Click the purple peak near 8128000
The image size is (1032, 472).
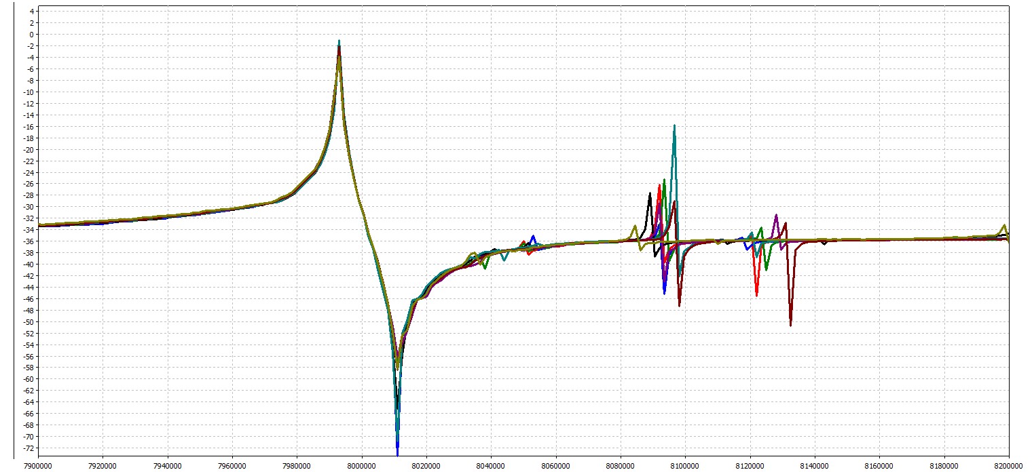(775, 216)
